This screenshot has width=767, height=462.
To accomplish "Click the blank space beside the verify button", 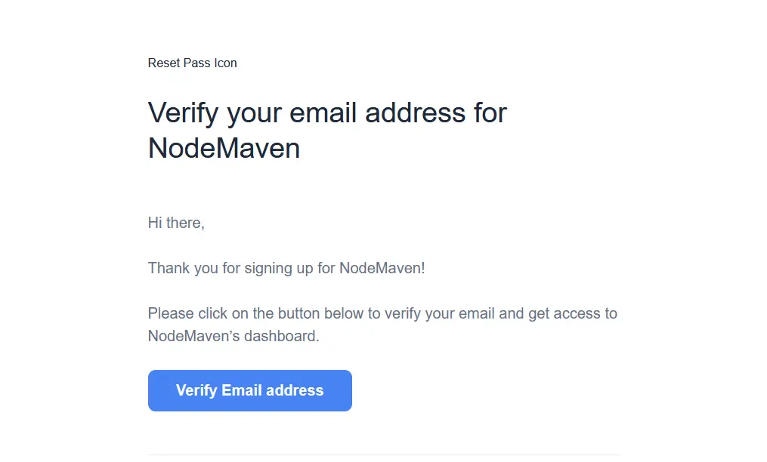I will coord(491,390).
